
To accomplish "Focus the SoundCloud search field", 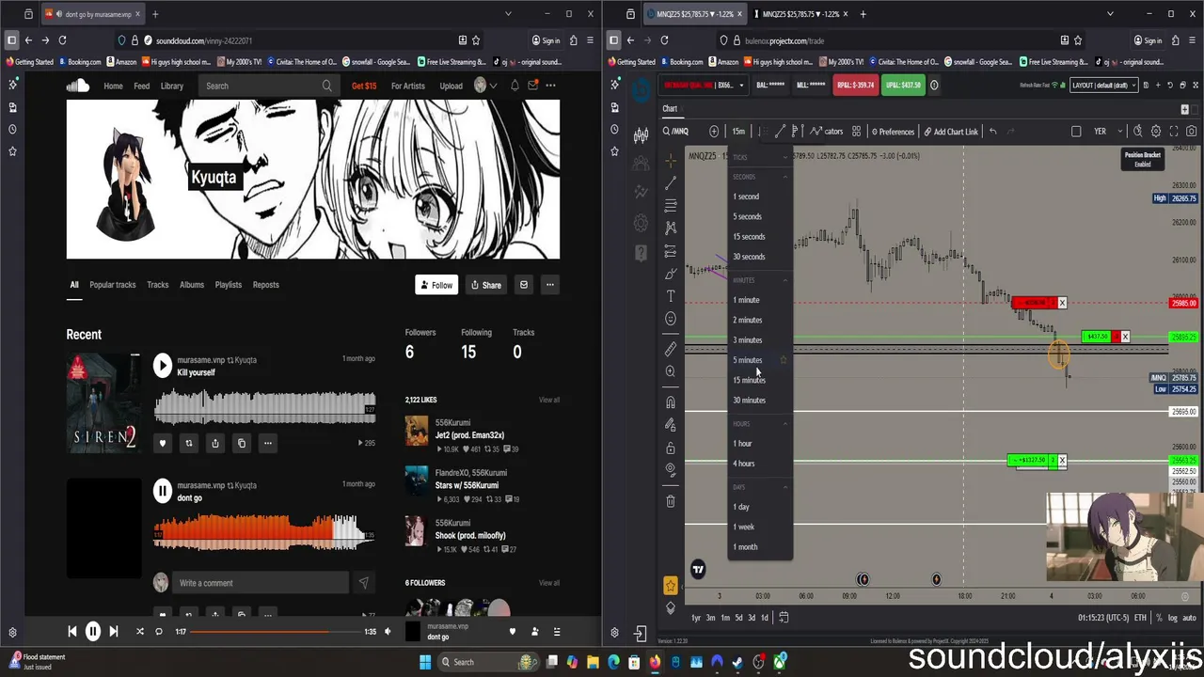I will (268, 86).
